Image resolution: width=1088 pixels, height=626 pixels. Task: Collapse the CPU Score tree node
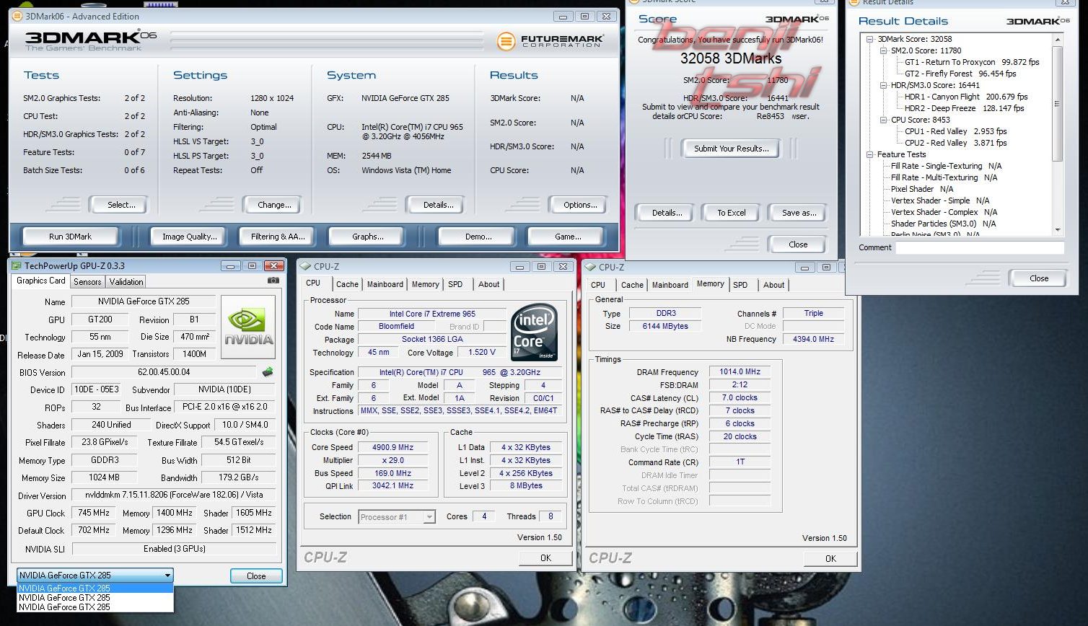(x=883, y=120)
